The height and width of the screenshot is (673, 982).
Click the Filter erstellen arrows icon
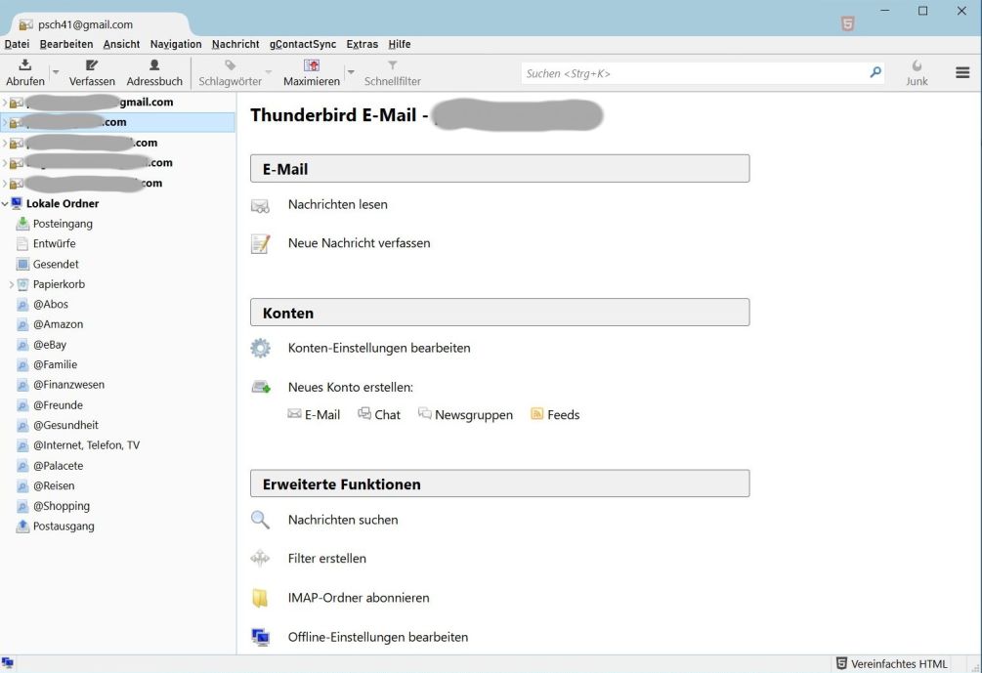(260, 559)
